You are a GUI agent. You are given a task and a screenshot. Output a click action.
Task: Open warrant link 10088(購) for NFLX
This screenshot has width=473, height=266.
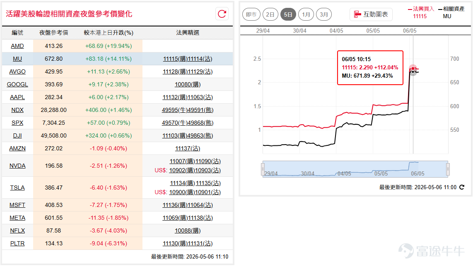(x=188, y=231)
